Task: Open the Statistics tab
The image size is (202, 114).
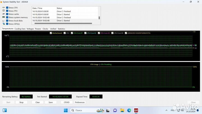Action: coord(61,29)
